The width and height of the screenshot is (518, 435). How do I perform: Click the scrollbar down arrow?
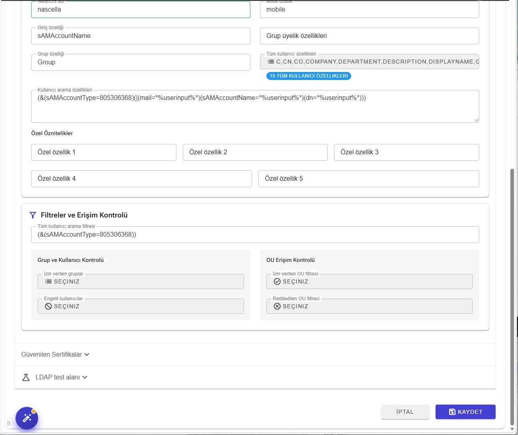(x=512, y=429)
